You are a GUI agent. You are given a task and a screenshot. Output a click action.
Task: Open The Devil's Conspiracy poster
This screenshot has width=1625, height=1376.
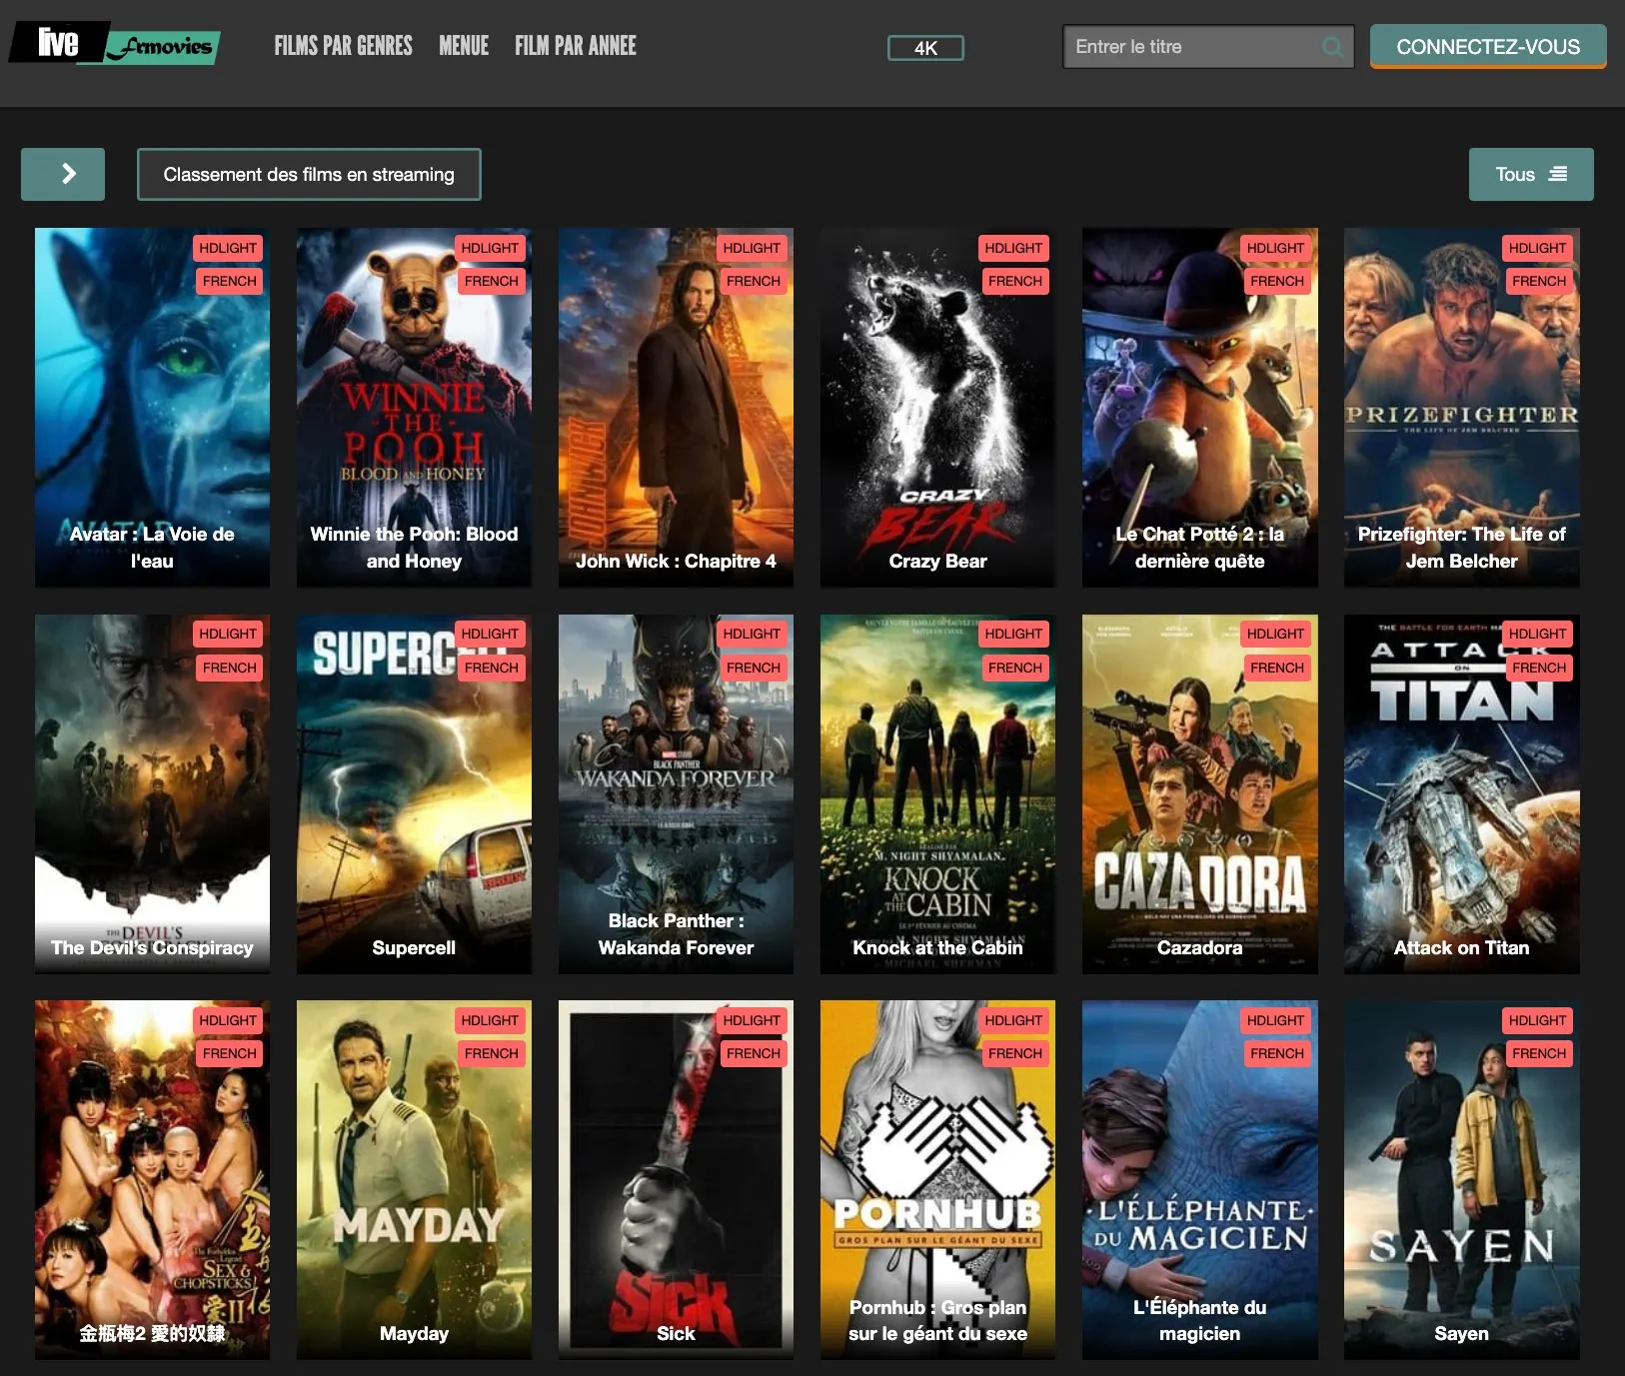[x=152, y=794]
